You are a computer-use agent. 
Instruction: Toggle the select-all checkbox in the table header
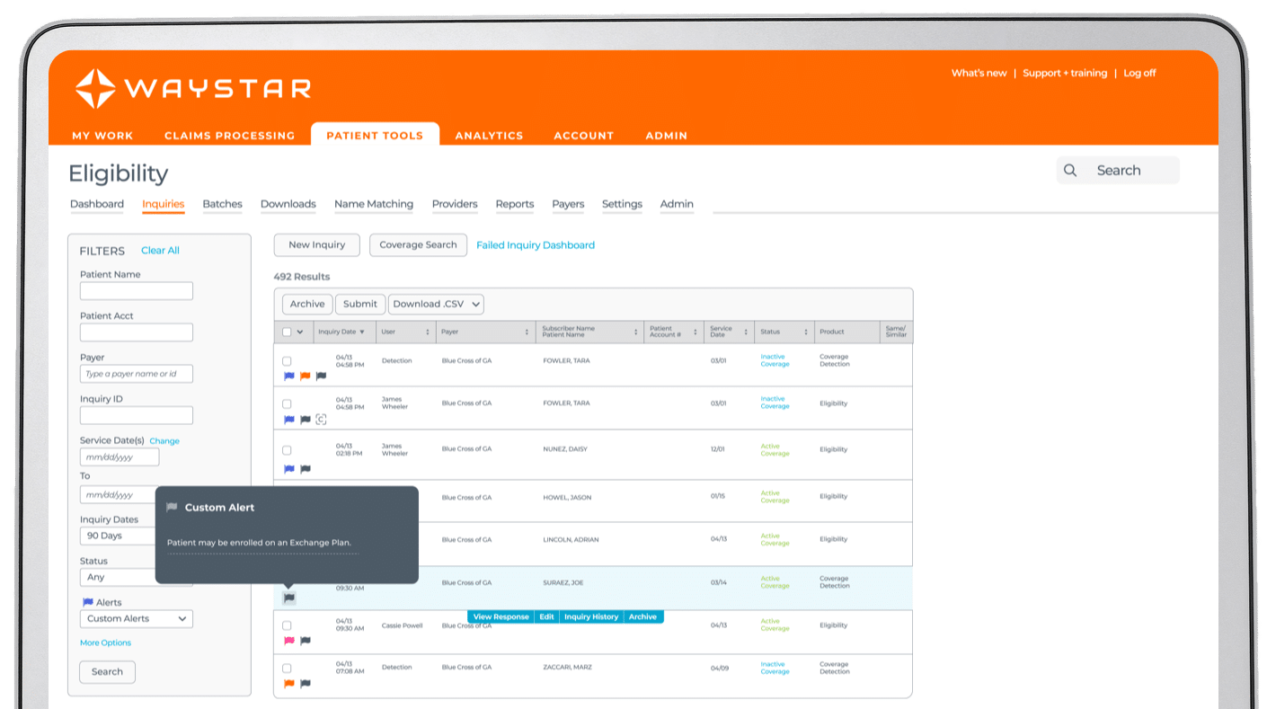pos(285,332)
